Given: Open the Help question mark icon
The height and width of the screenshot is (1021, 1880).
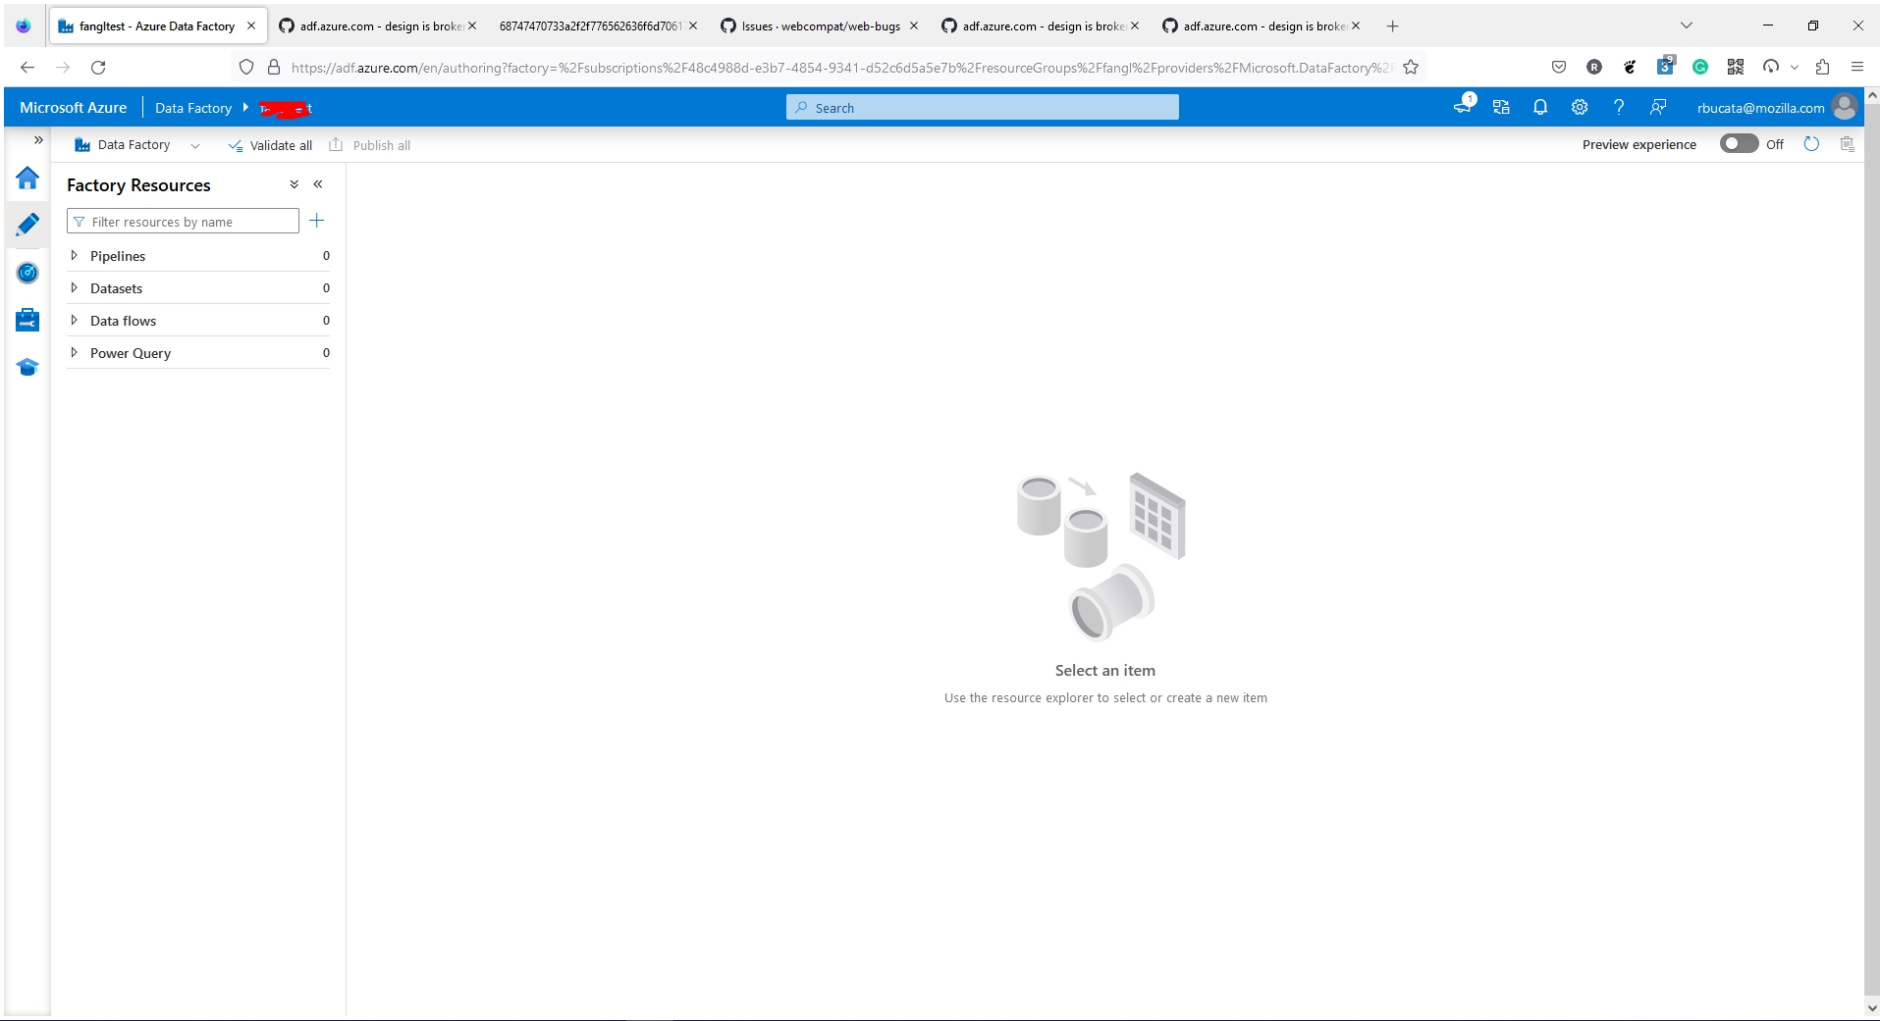Looking at the screenshot, I should (x=1619, y=107).
